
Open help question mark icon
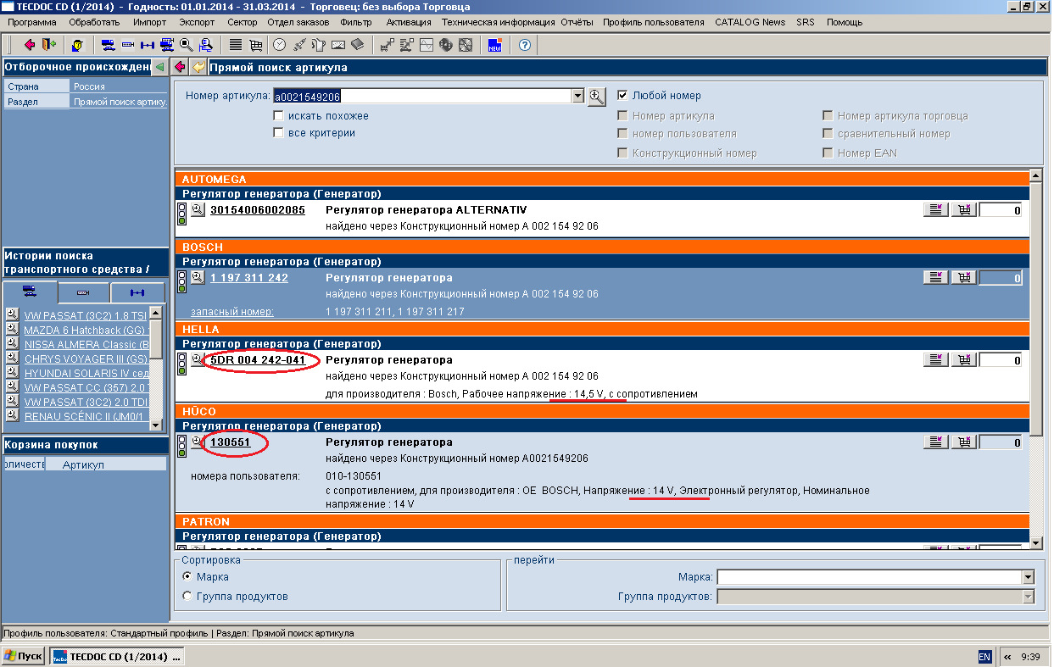click(x=525, y=45)
